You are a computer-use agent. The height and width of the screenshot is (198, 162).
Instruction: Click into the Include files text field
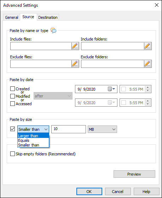click(x=41, y=46)
